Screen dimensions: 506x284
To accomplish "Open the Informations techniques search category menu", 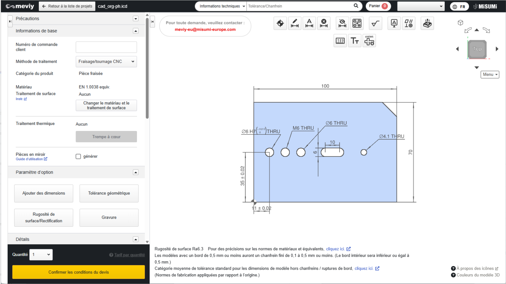I will pos(221,6).
